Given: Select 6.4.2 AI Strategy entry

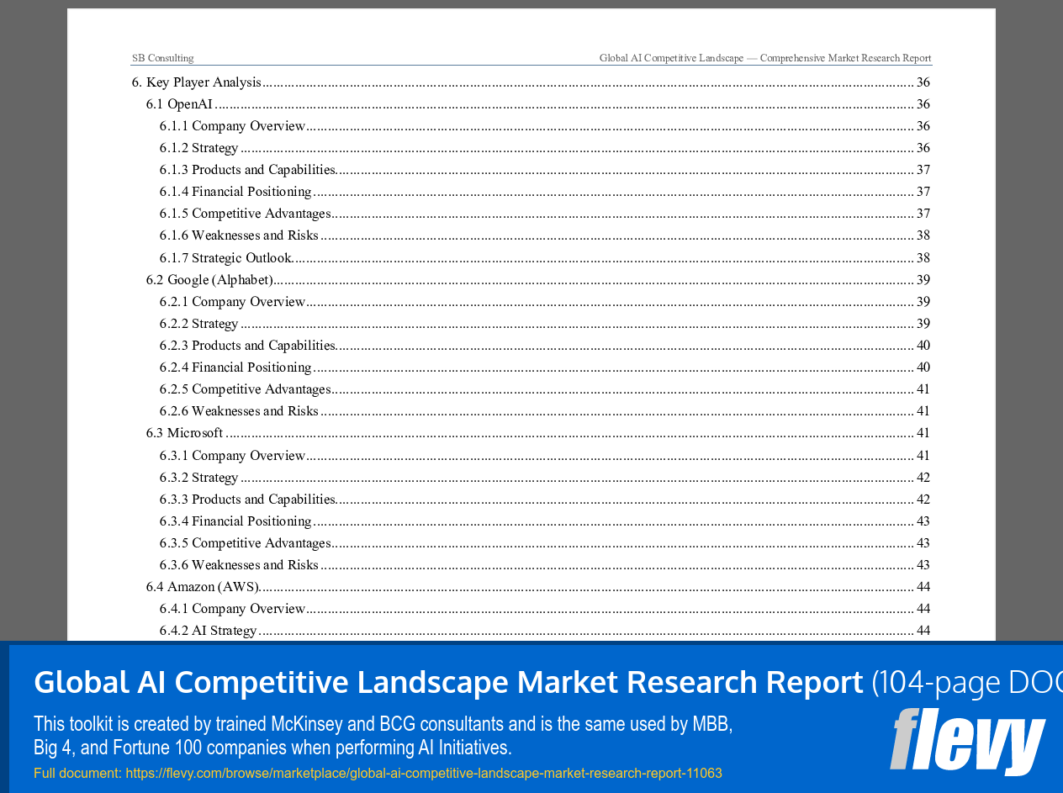Looking at the screenshot, I should pos(208,630).
